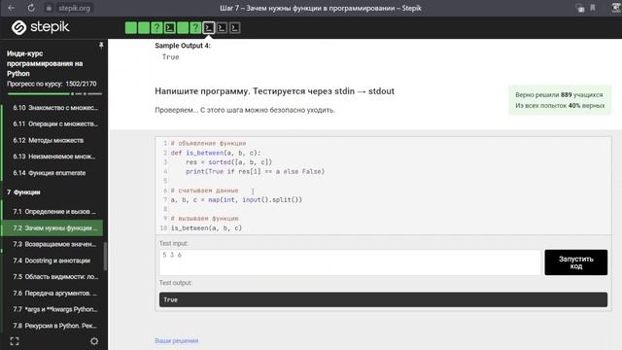The image size is (622, 350).
Task: Go to step 9, the last terminal icon
Action: (234, 28)
